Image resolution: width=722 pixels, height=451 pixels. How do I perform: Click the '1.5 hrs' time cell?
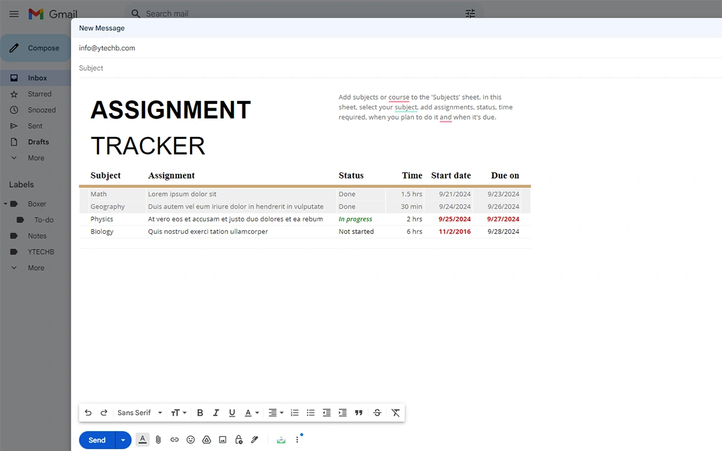pyautogui.click(x=412, y=194)
